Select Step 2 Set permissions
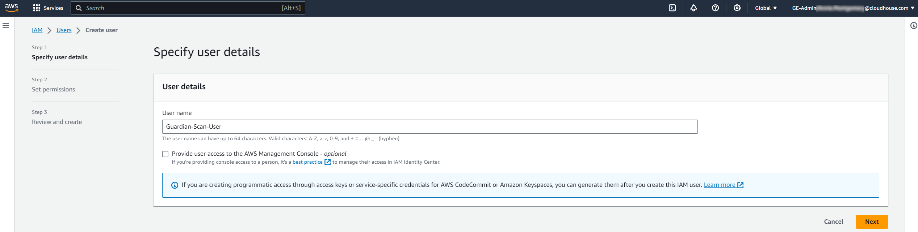The height and width of the screenshot is (232, 918). click(53, 89)
